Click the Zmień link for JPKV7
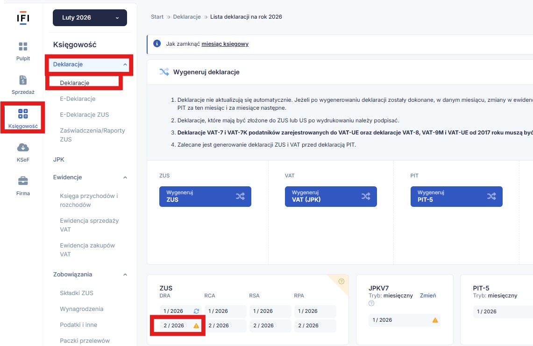 point(427,296)
